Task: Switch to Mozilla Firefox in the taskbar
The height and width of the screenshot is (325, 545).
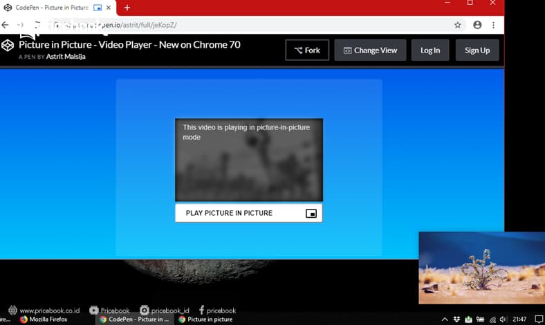Action: click(x=44, y=319)
